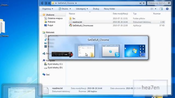175x98 pixels.
Task: Click SetDefult_Chrome in the address path
Action: tap(66, 3)
